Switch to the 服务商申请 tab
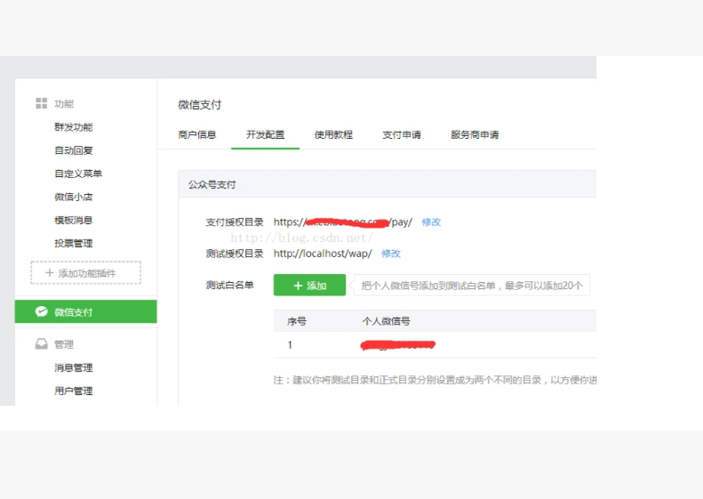703x499 pixels. [x=475, y=134]
